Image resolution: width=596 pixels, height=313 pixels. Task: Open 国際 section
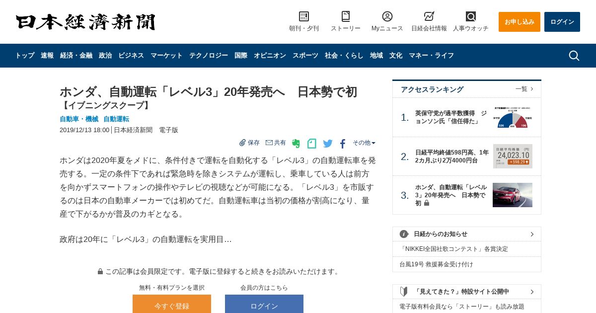coord(241,56)
